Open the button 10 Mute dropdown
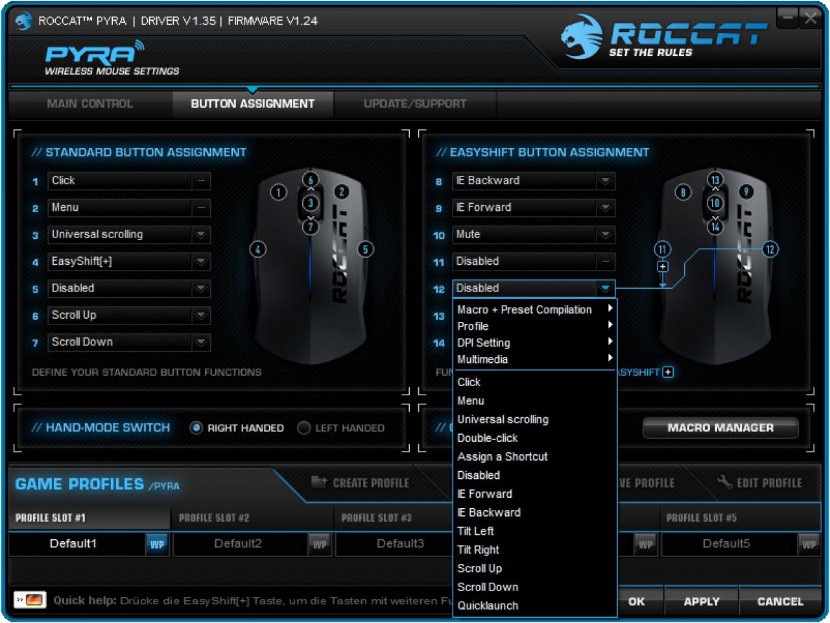Viewport: 830px width, 623px height. (x=605, y=235)
